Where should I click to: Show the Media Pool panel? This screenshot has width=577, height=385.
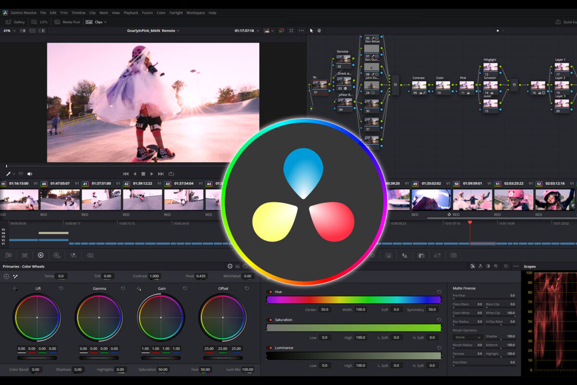click(67, 22)
